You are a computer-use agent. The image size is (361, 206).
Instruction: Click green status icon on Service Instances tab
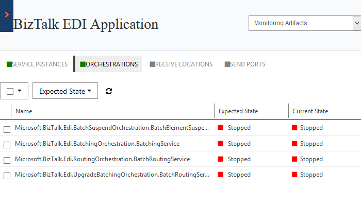9,64
